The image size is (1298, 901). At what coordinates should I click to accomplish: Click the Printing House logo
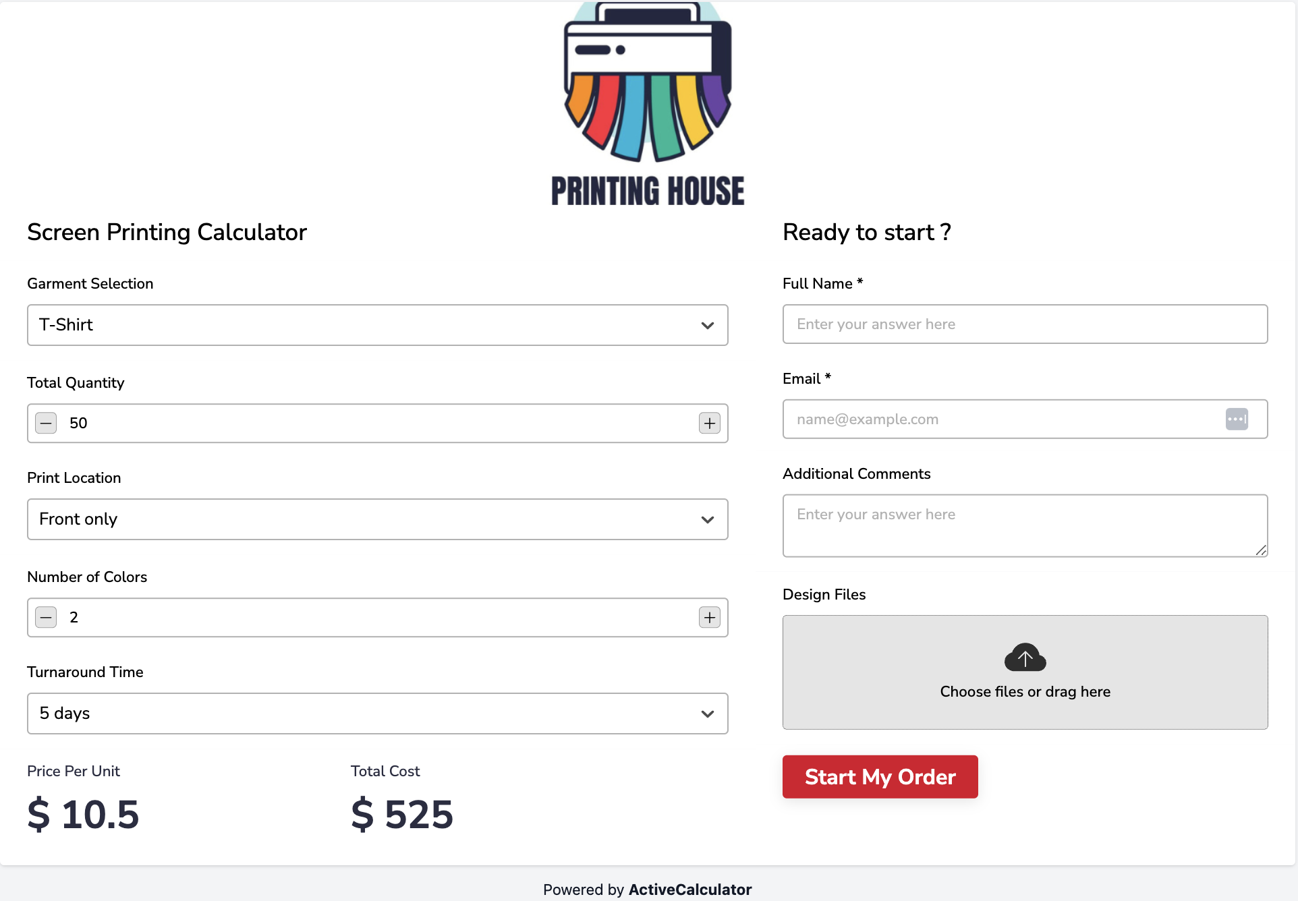[x=648, y=105]
